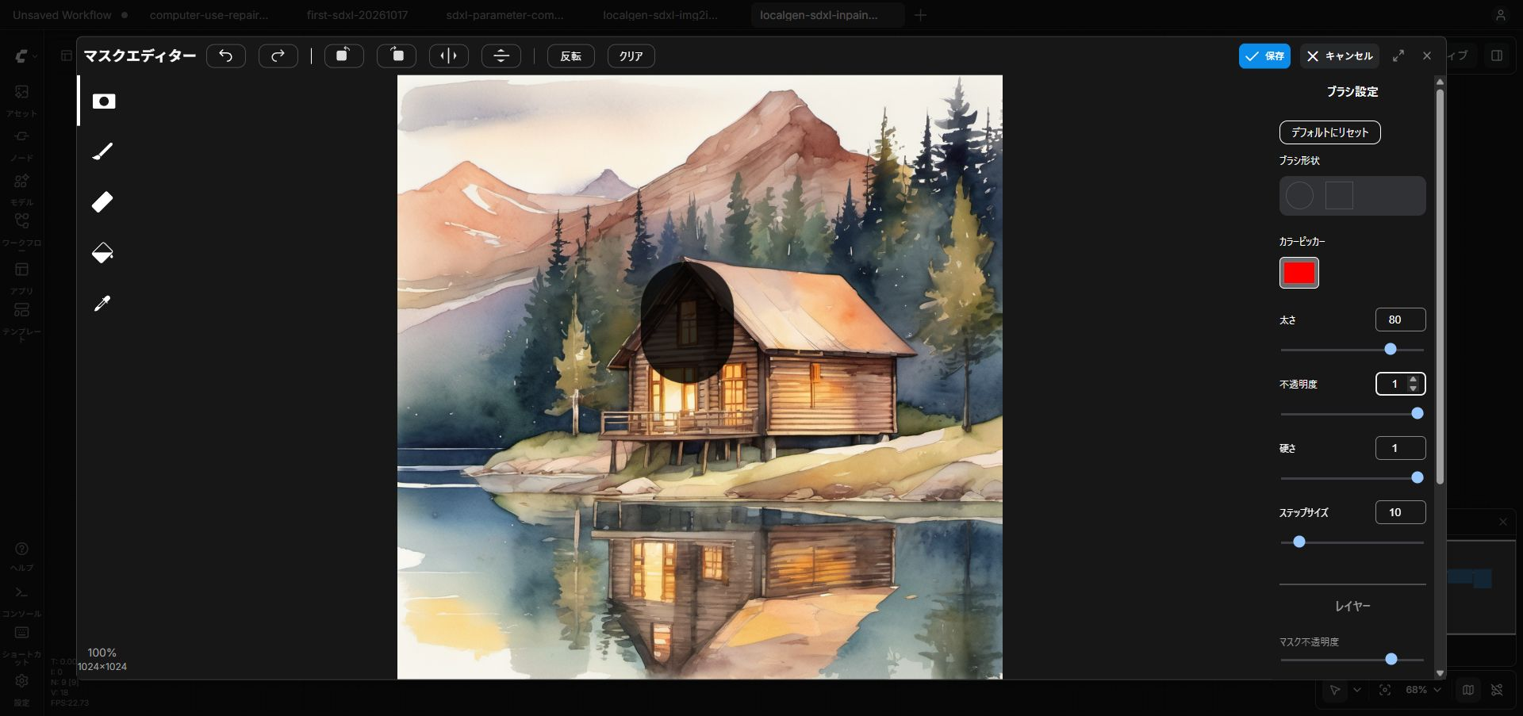Click the 太さ thickness slider

pos(1352,349)
